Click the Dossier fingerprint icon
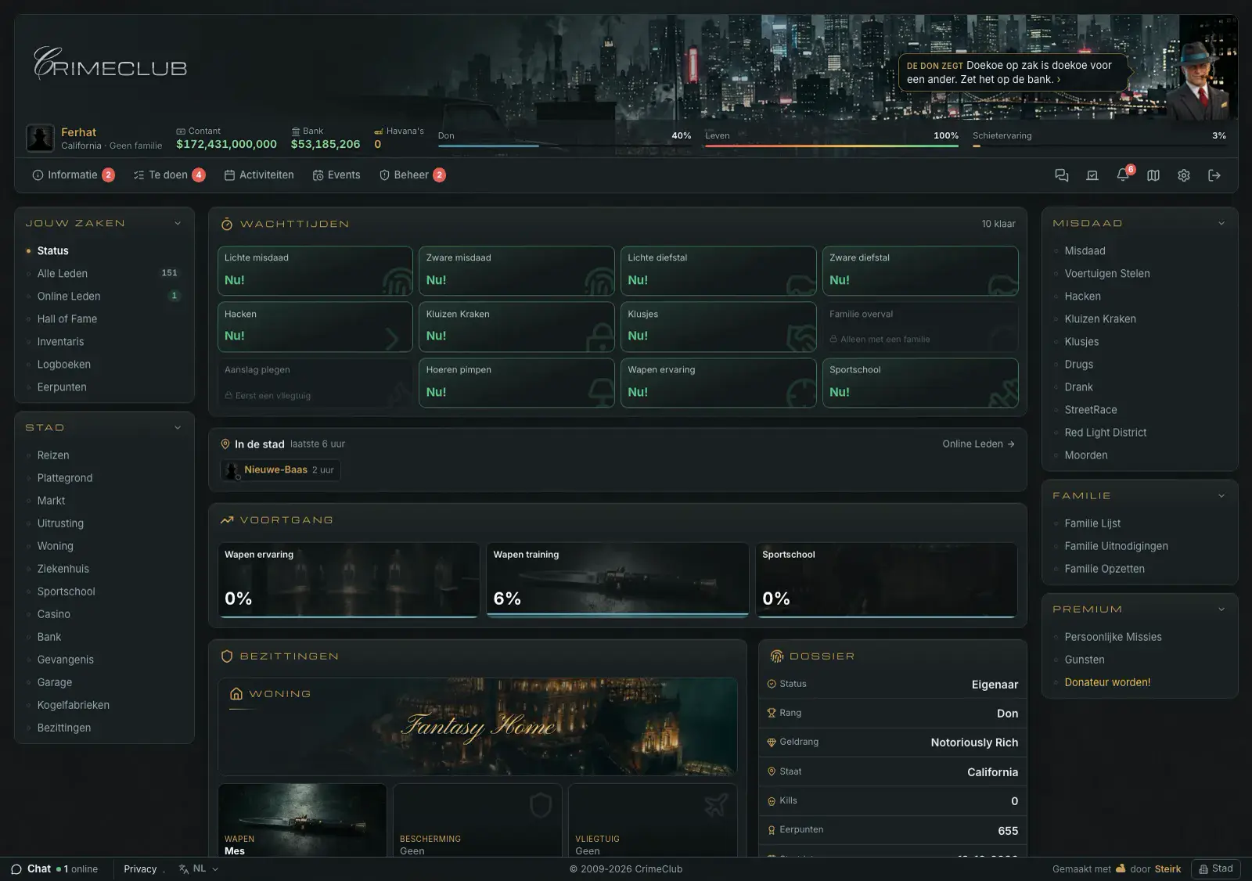The image size is (1252, 881). (x=777, y=656)
